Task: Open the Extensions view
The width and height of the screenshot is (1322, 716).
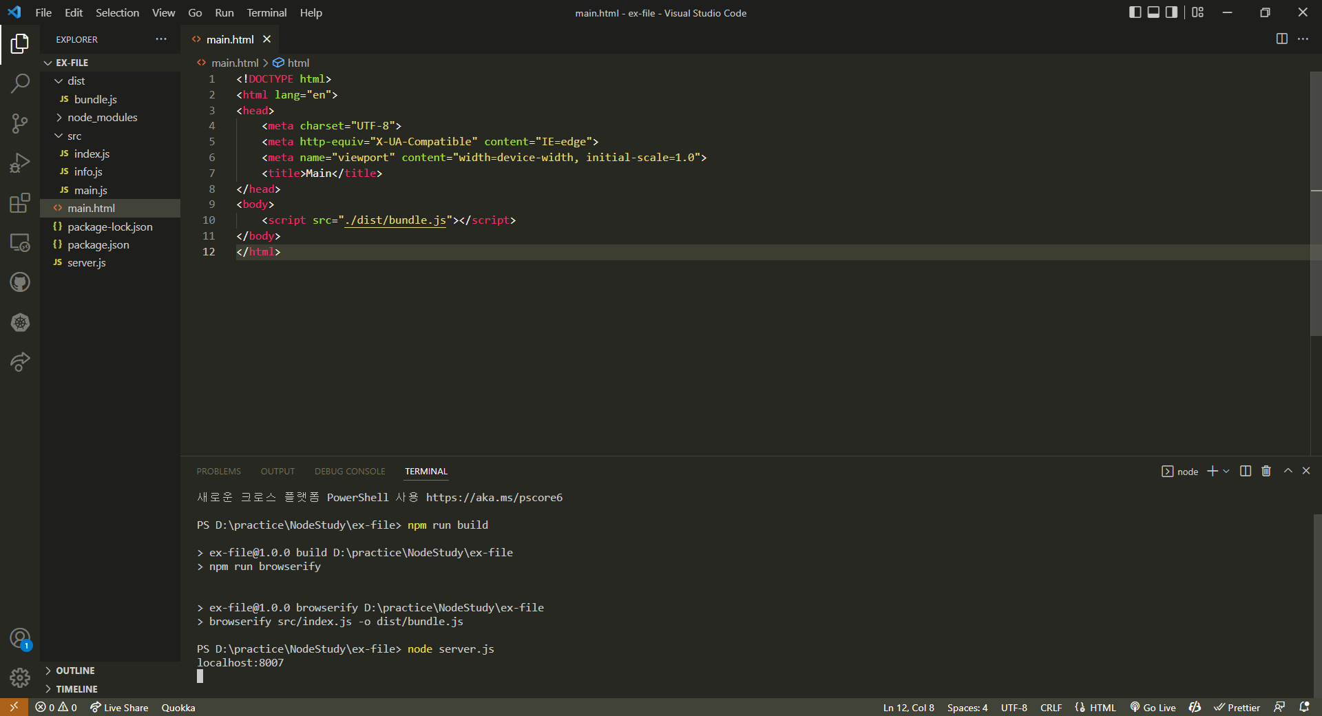Action: coord(20,203)
